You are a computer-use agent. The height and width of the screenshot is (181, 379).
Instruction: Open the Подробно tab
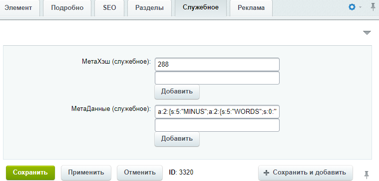[x=67, y=7]
